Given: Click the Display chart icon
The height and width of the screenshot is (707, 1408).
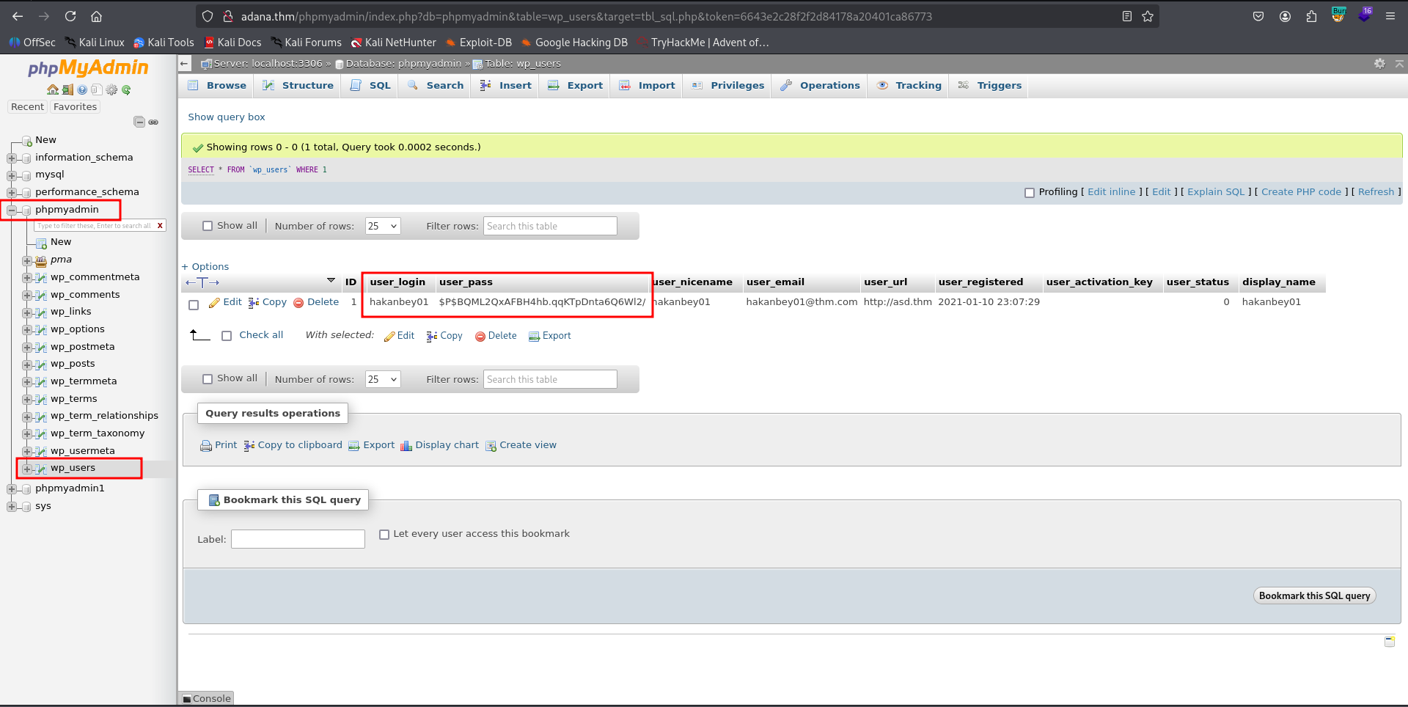Looking at the screenshot, I should coord(406,445).
